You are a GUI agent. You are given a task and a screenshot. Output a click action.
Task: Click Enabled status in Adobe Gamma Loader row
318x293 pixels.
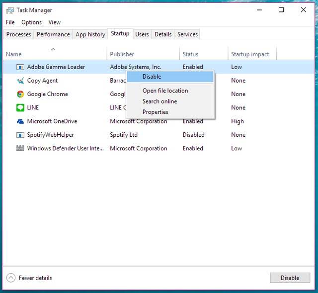[x=193, y=67]
